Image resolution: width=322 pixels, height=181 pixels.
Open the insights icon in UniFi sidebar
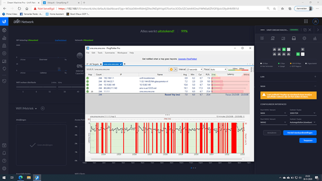click(4, 69)
